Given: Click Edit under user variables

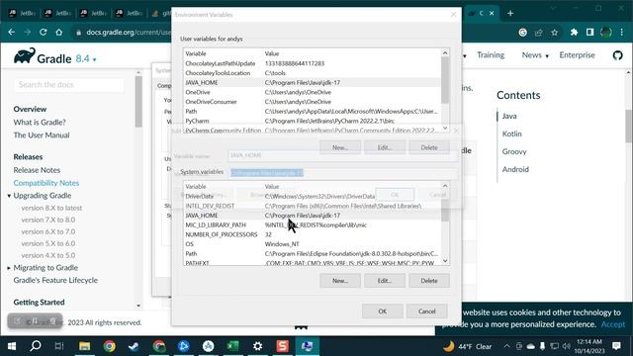Looking at the screenshot, I should tap(385, 147).
